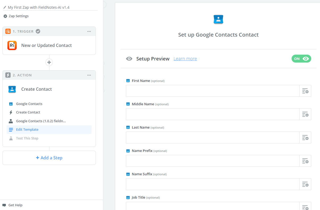Open Zap Settings
320x210 pixels.
click(x=16, y=16)
